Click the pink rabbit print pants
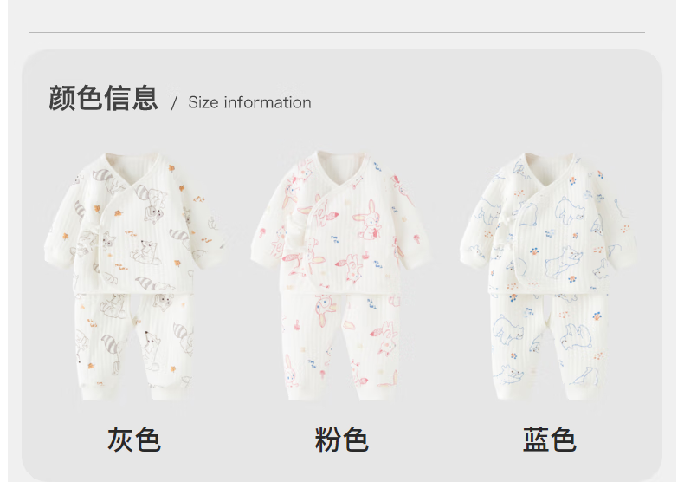This screenshot has width=684, height=482. click(341, 346)
